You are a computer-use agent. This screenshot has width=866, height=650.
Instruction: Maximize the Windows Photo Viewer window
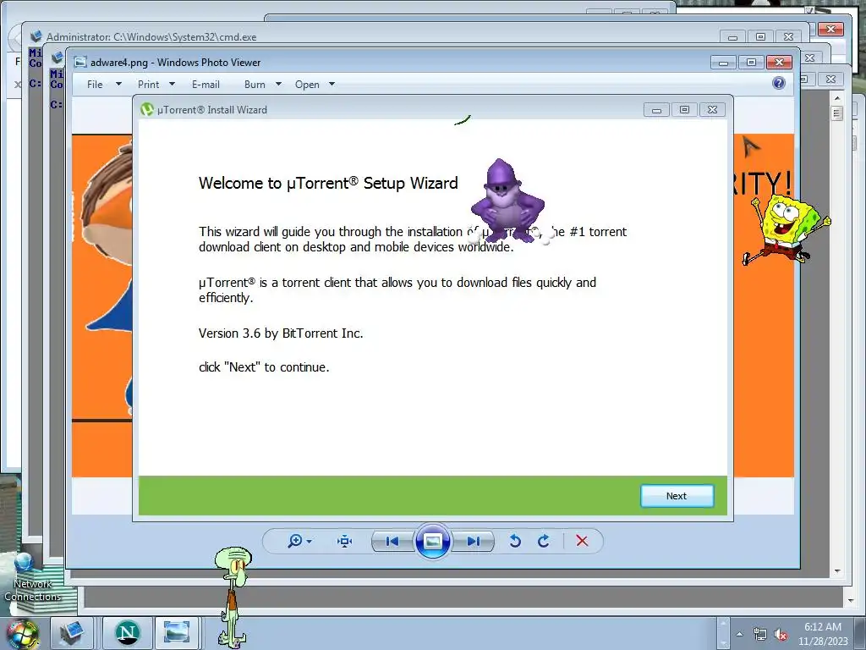click(x=751, y=62)
